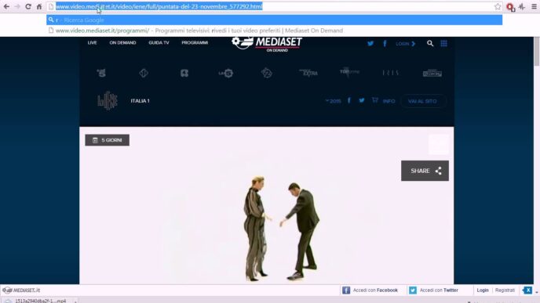Close the bottom bar with the blue X
This screenshot has height=303, width=540.
527,290
